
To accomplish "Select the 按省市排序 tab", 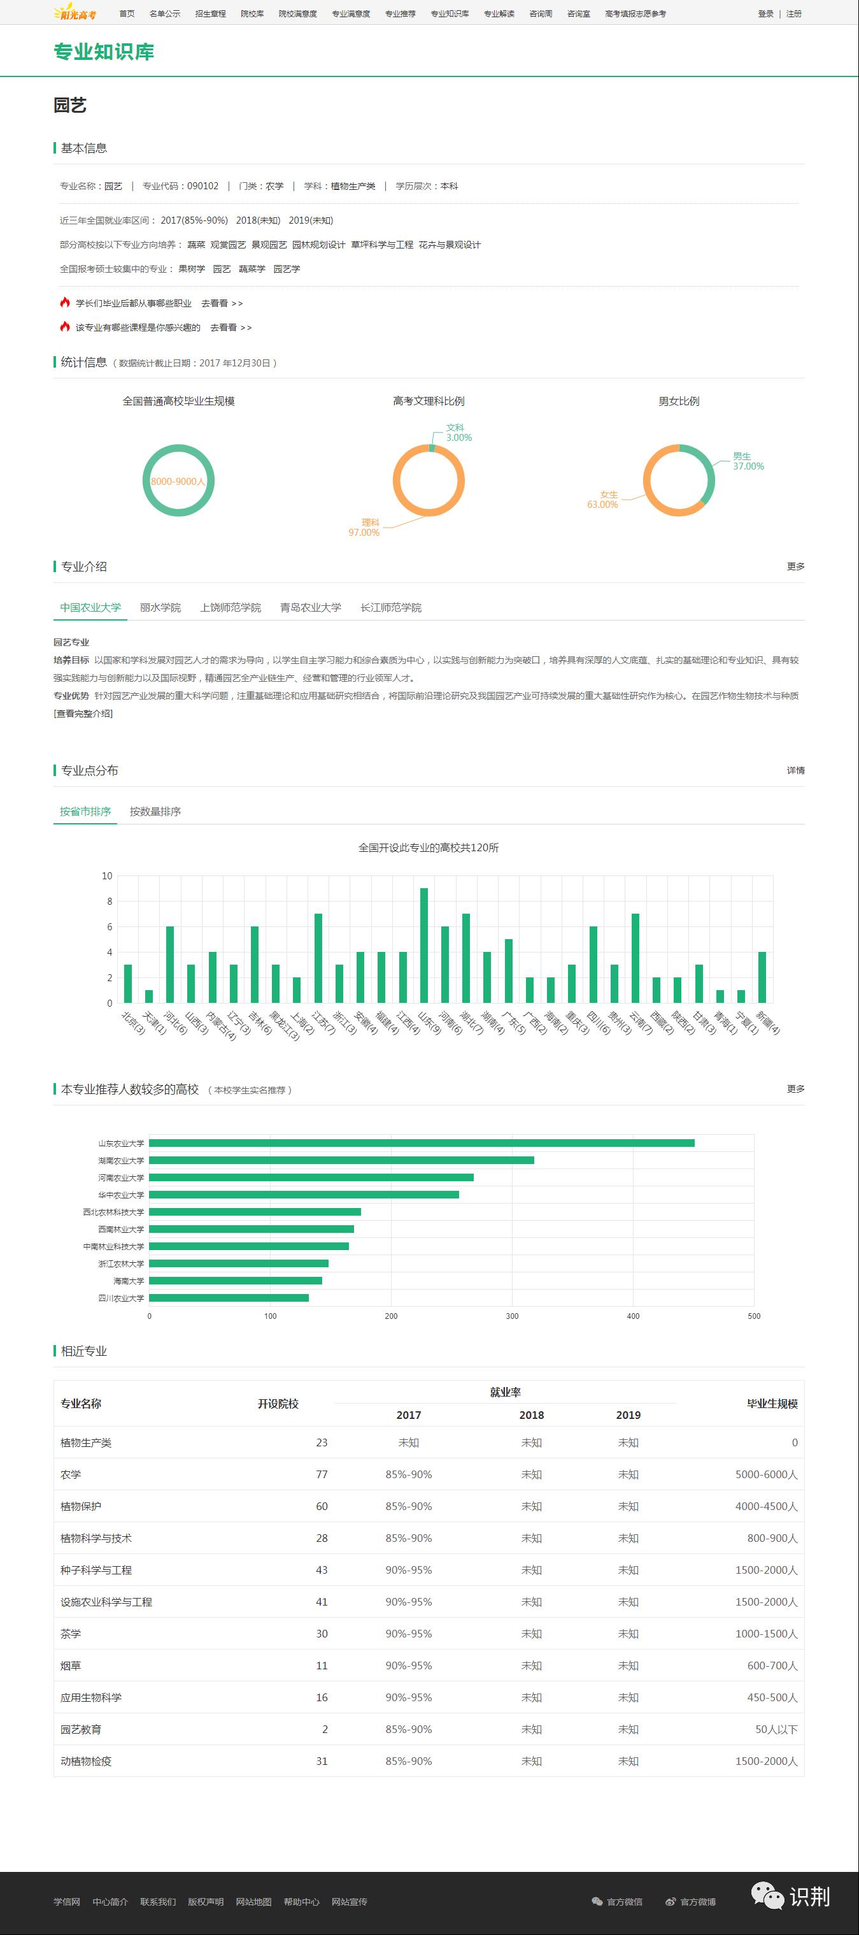I will pyautogui.click(x=85, y=811).
